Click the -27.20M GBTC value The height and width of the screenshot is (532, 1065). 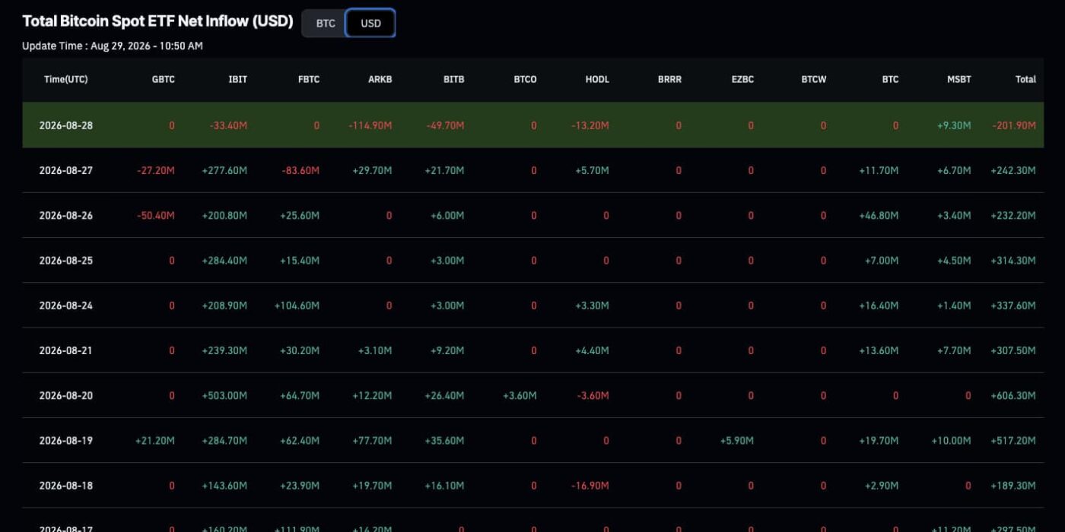coord(156,170)
